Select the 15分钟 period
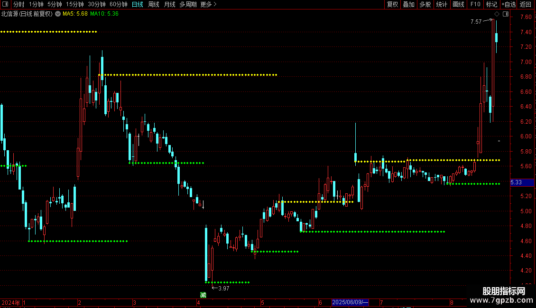Screen dimensions: 536x308 point(74,4)
